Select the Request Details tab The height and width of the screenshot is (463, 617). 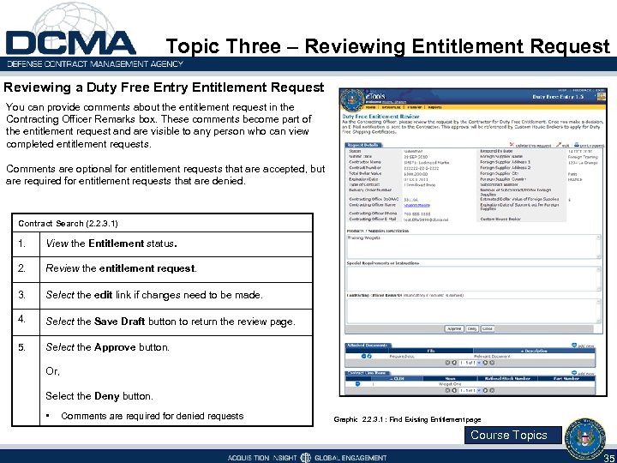tap(363, 145)
